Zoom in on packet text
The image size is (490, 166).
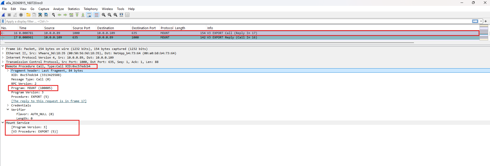click(x=104, y=15)
